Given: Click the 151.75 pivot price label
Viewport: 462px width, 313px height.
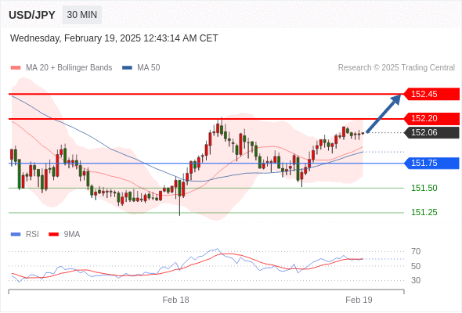Looking at the screenshot, I should click(431, 163).
